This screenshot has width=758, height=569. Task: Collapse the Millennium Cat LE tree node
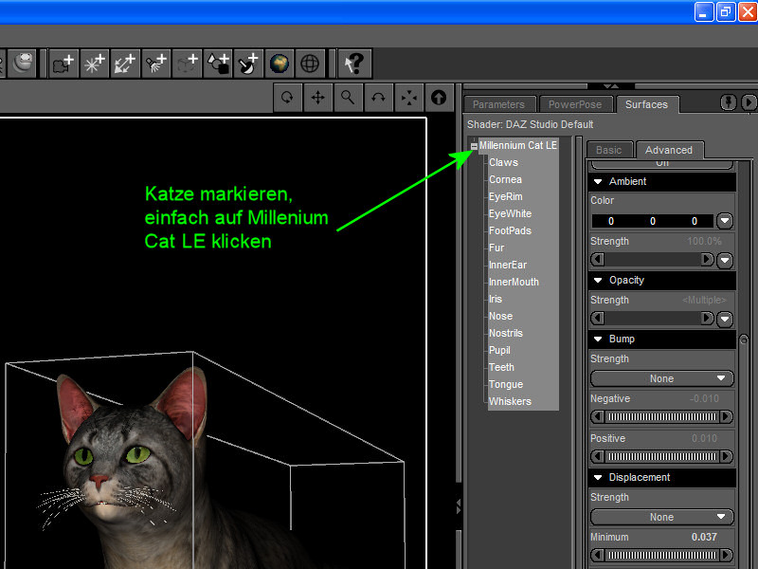coord(475,146)
